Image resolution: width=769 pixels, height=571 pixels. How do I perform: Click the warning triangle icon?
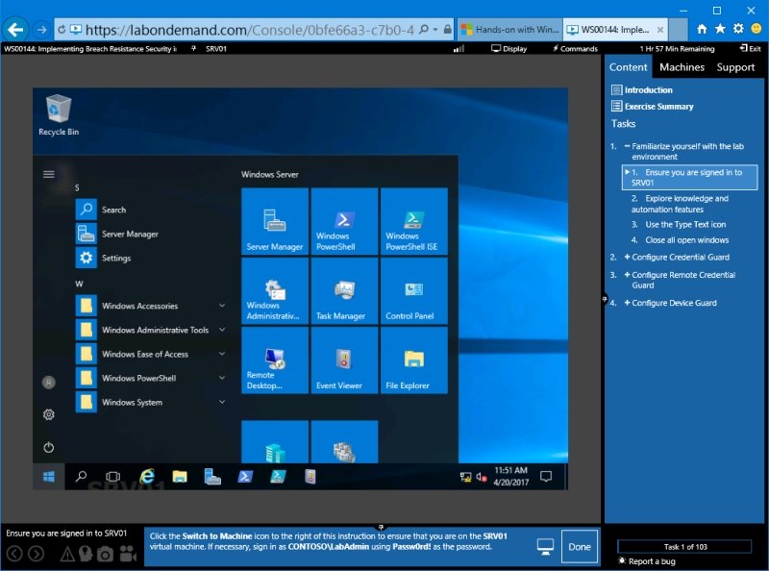67,554
